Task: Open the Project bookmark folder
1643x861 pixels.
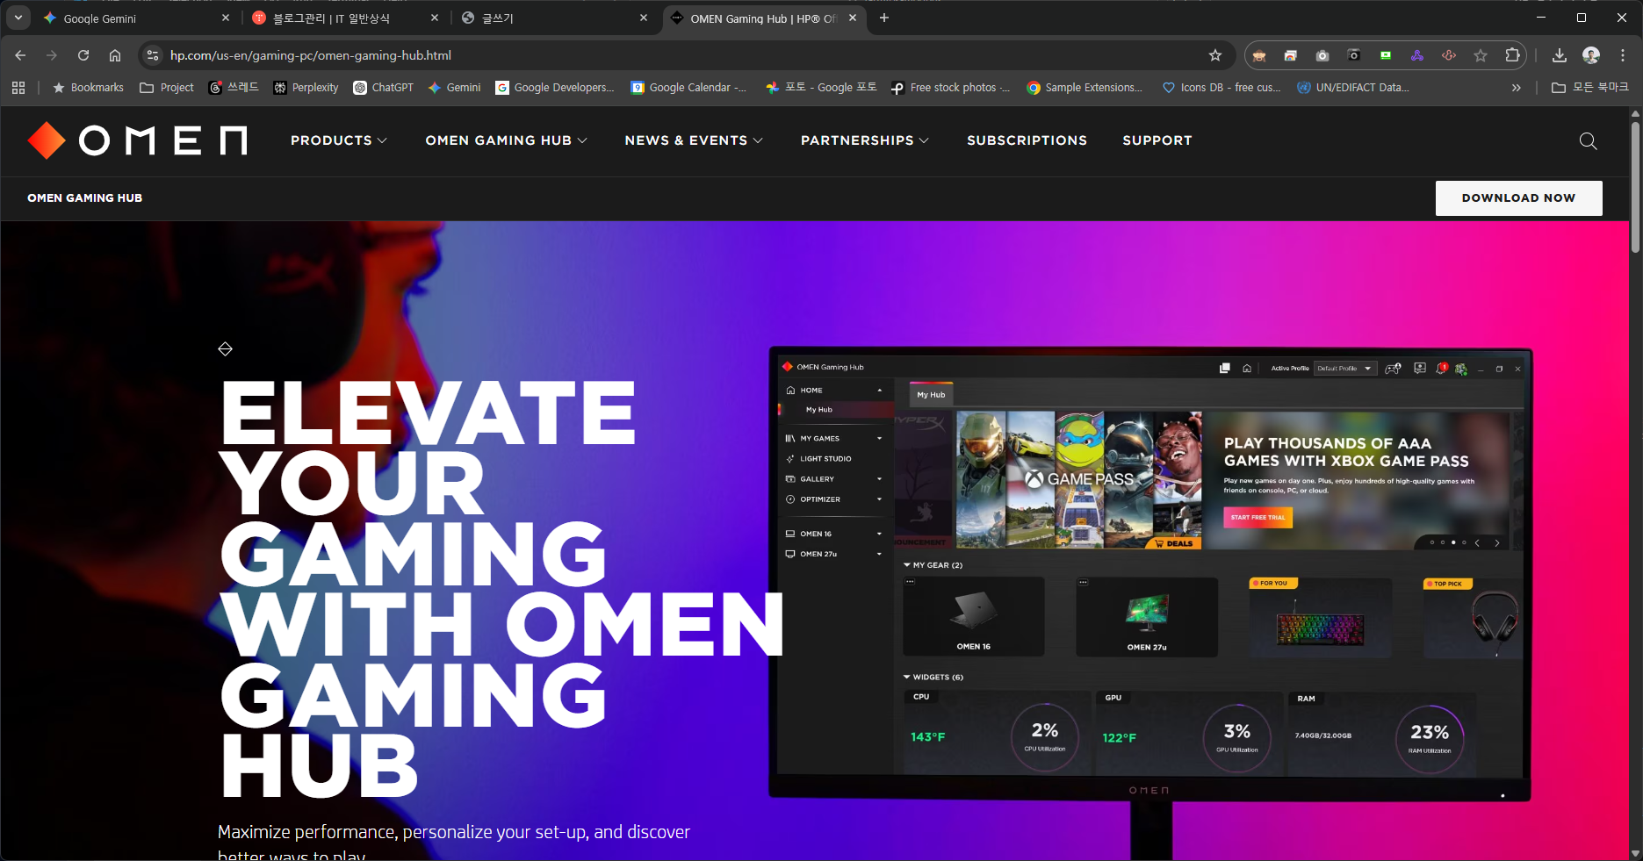Action: [167, 88]
